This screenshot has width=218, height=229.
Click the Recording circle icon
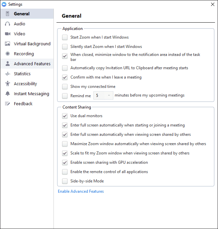pyautogui.click(x=8, y=54)
